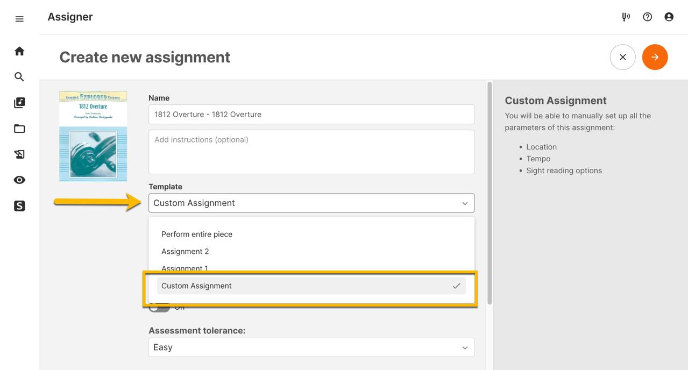This screenshot has height=370, width=688.
Task: Click the 1812 Overture cover thumbnail
Action: 93,136
